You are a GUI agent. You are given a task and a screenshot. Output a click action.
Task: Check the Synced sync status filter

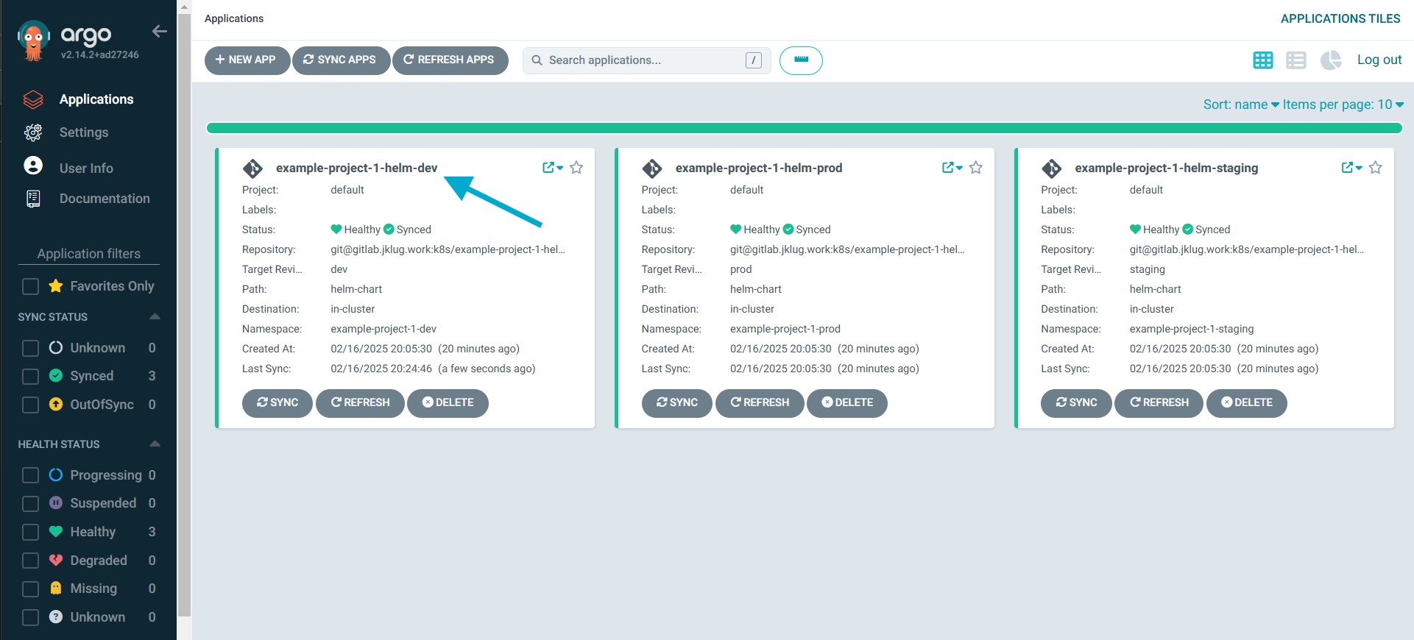(x=30, y=377)
